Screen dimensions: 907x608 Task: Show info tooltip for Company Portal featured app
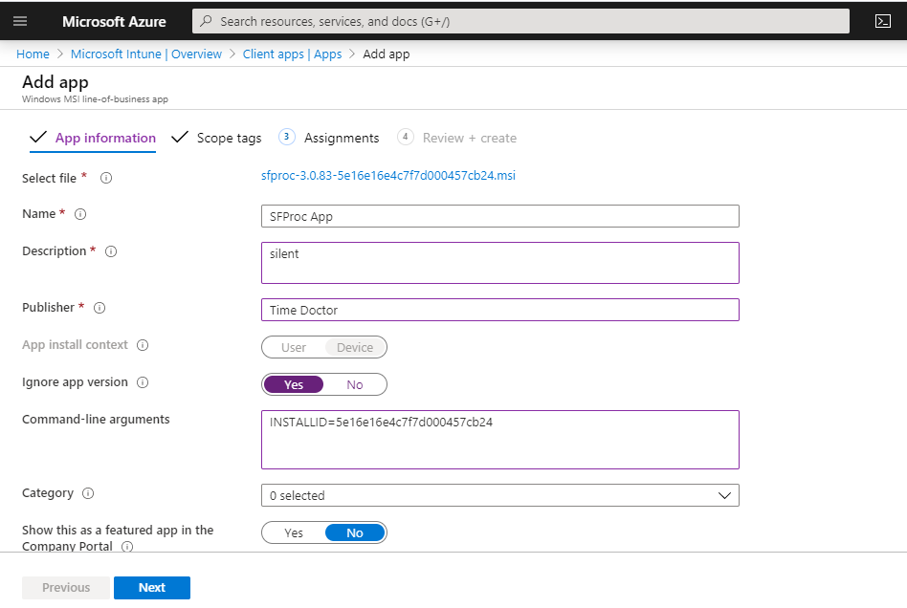[x=127, y=546]
